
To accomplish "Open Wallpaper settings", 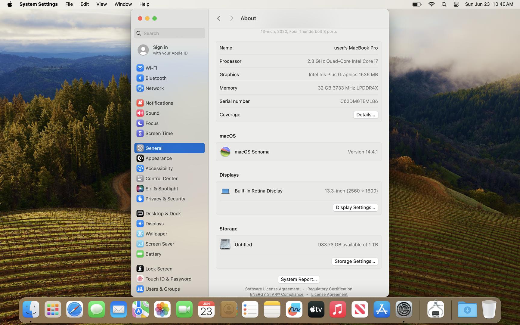I will coord(169,234).
